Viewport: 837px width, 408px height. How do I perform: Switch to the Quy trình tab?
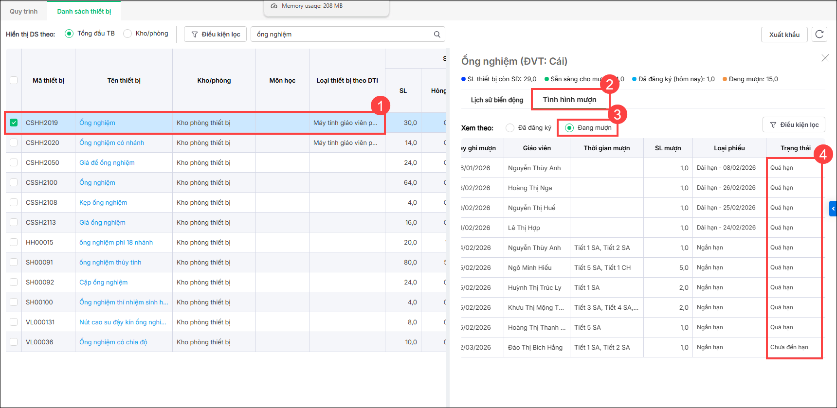[23, 11]
